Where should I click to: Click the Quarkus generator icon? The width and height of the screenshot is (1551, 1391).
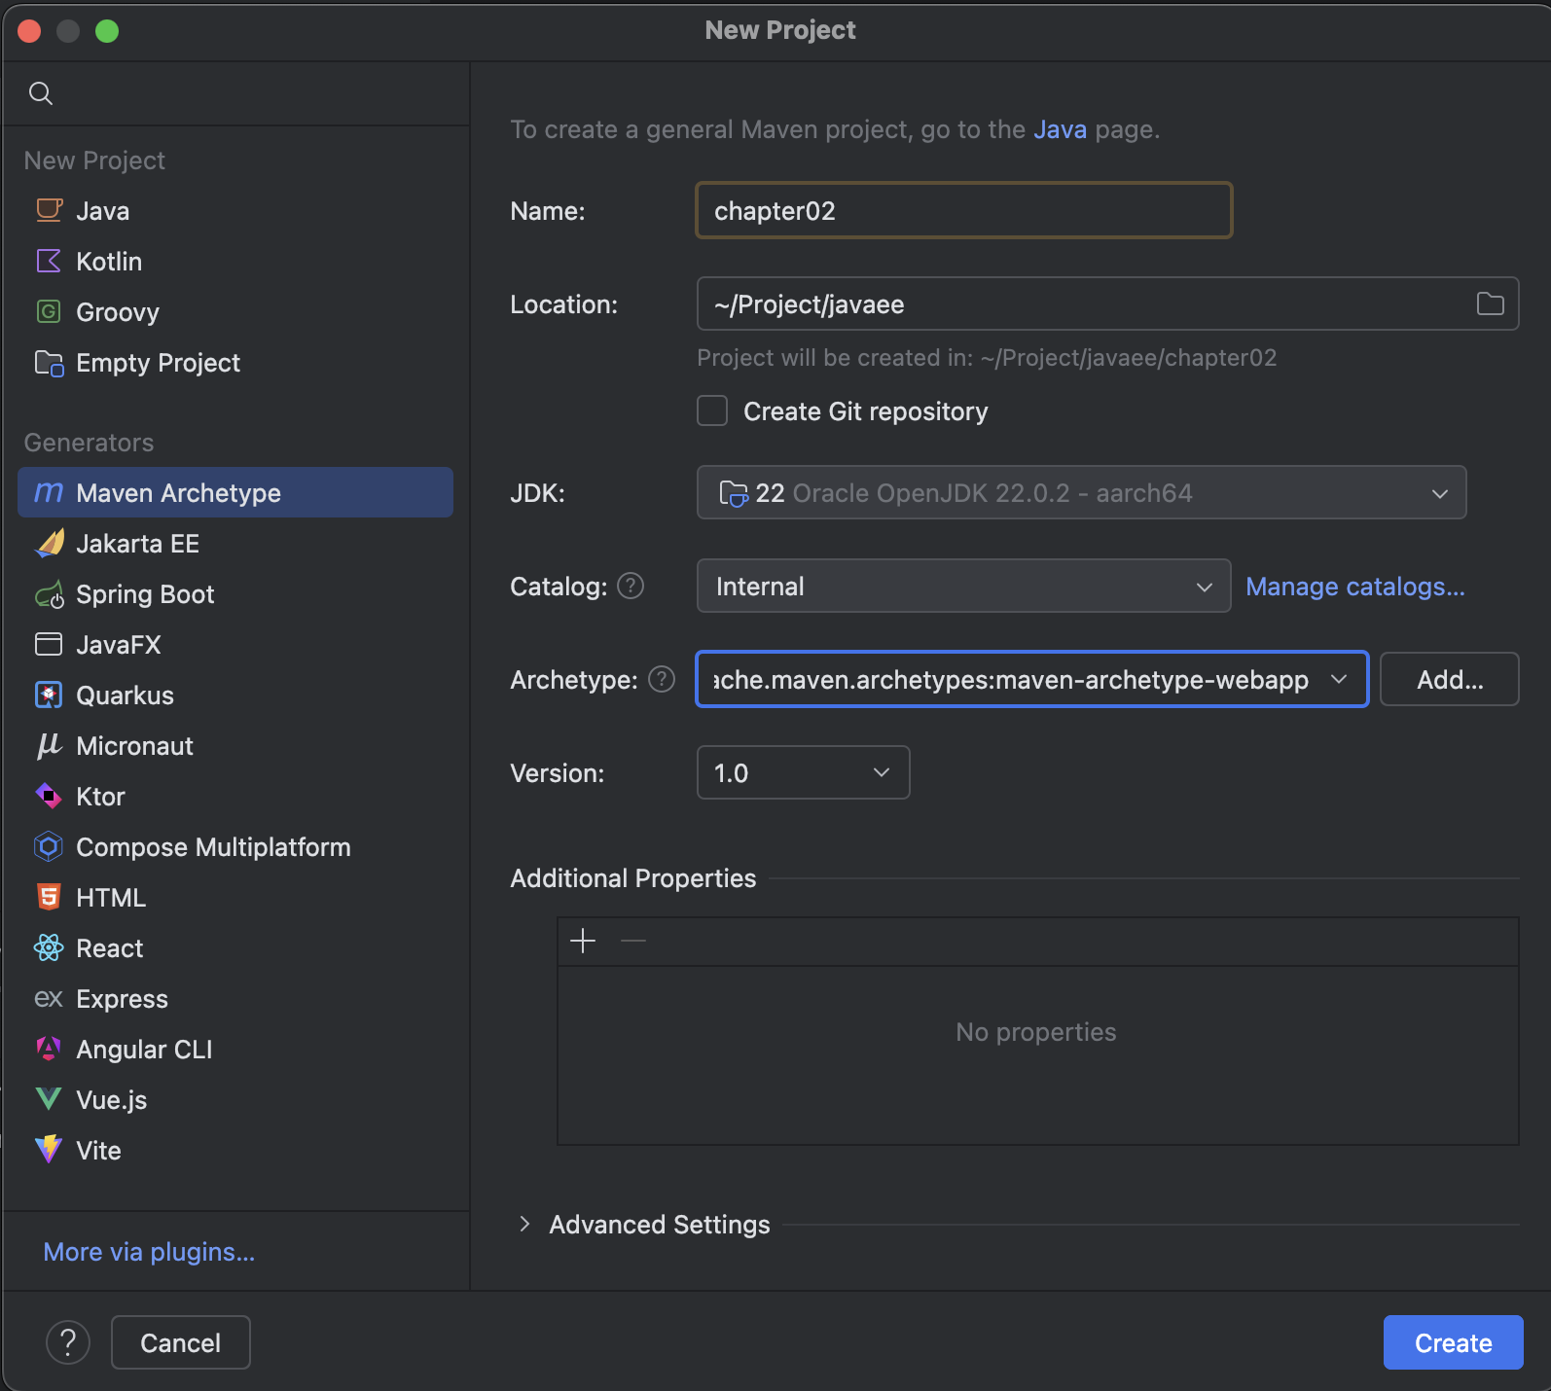tap(49, 695)
